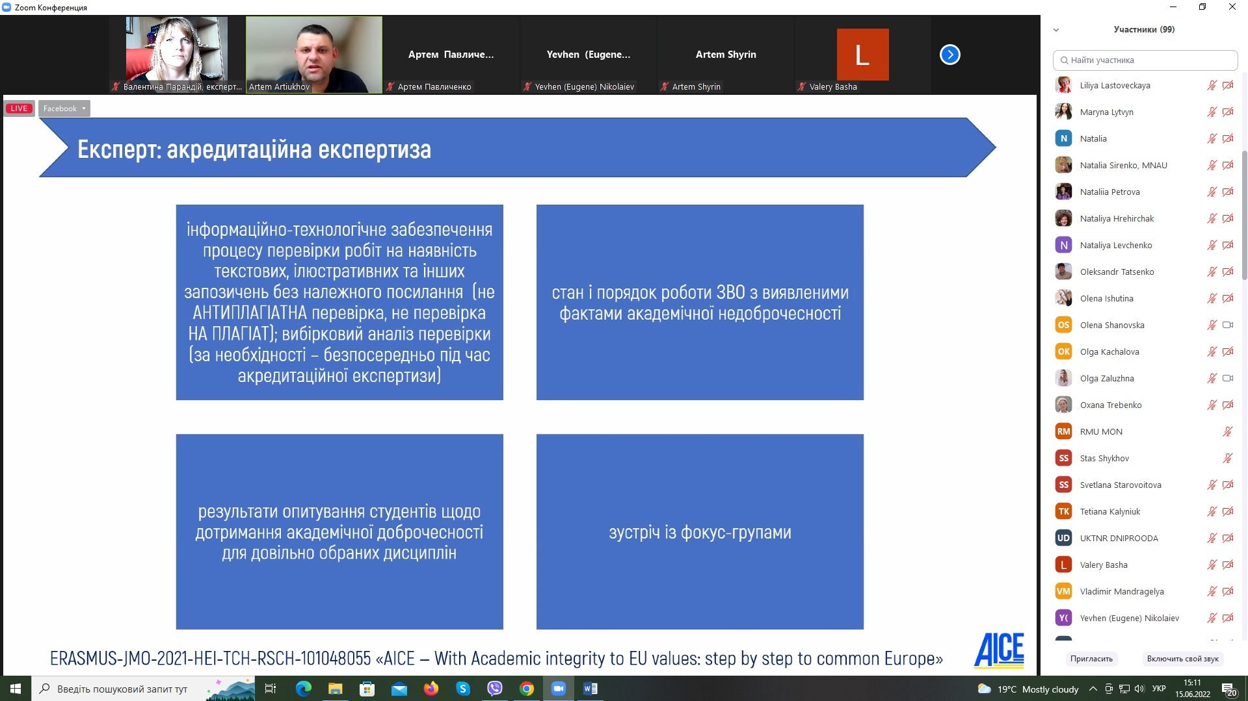Select Oleksandr Tatsenko in participant list

pyautogui.click(x=1145, y=272)
